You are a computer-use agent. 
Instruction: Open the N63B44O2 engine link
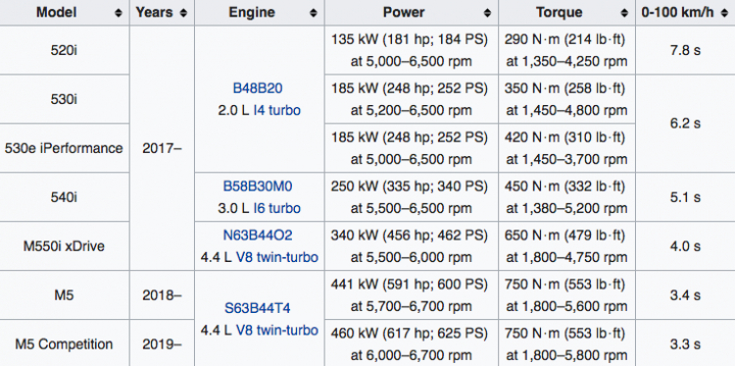pyautogui.click(x=258, y=235)
